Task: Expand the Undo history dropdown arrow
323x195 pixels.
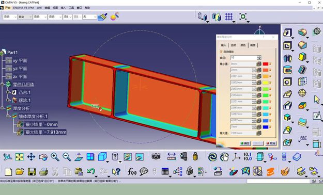Action: point(96,176)
